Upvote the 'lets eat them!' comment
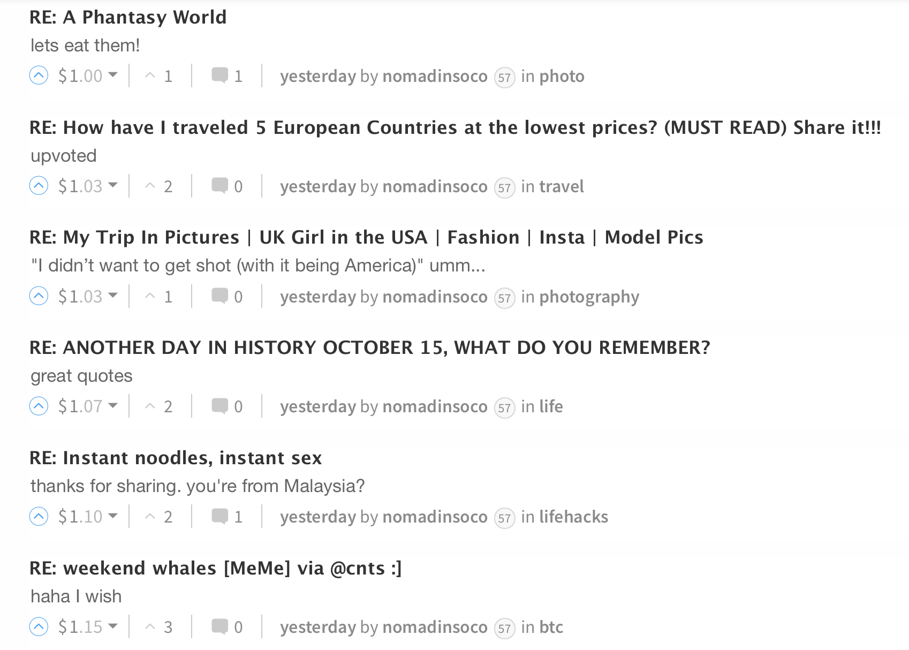909x650 pixels. tap(39, 75)
